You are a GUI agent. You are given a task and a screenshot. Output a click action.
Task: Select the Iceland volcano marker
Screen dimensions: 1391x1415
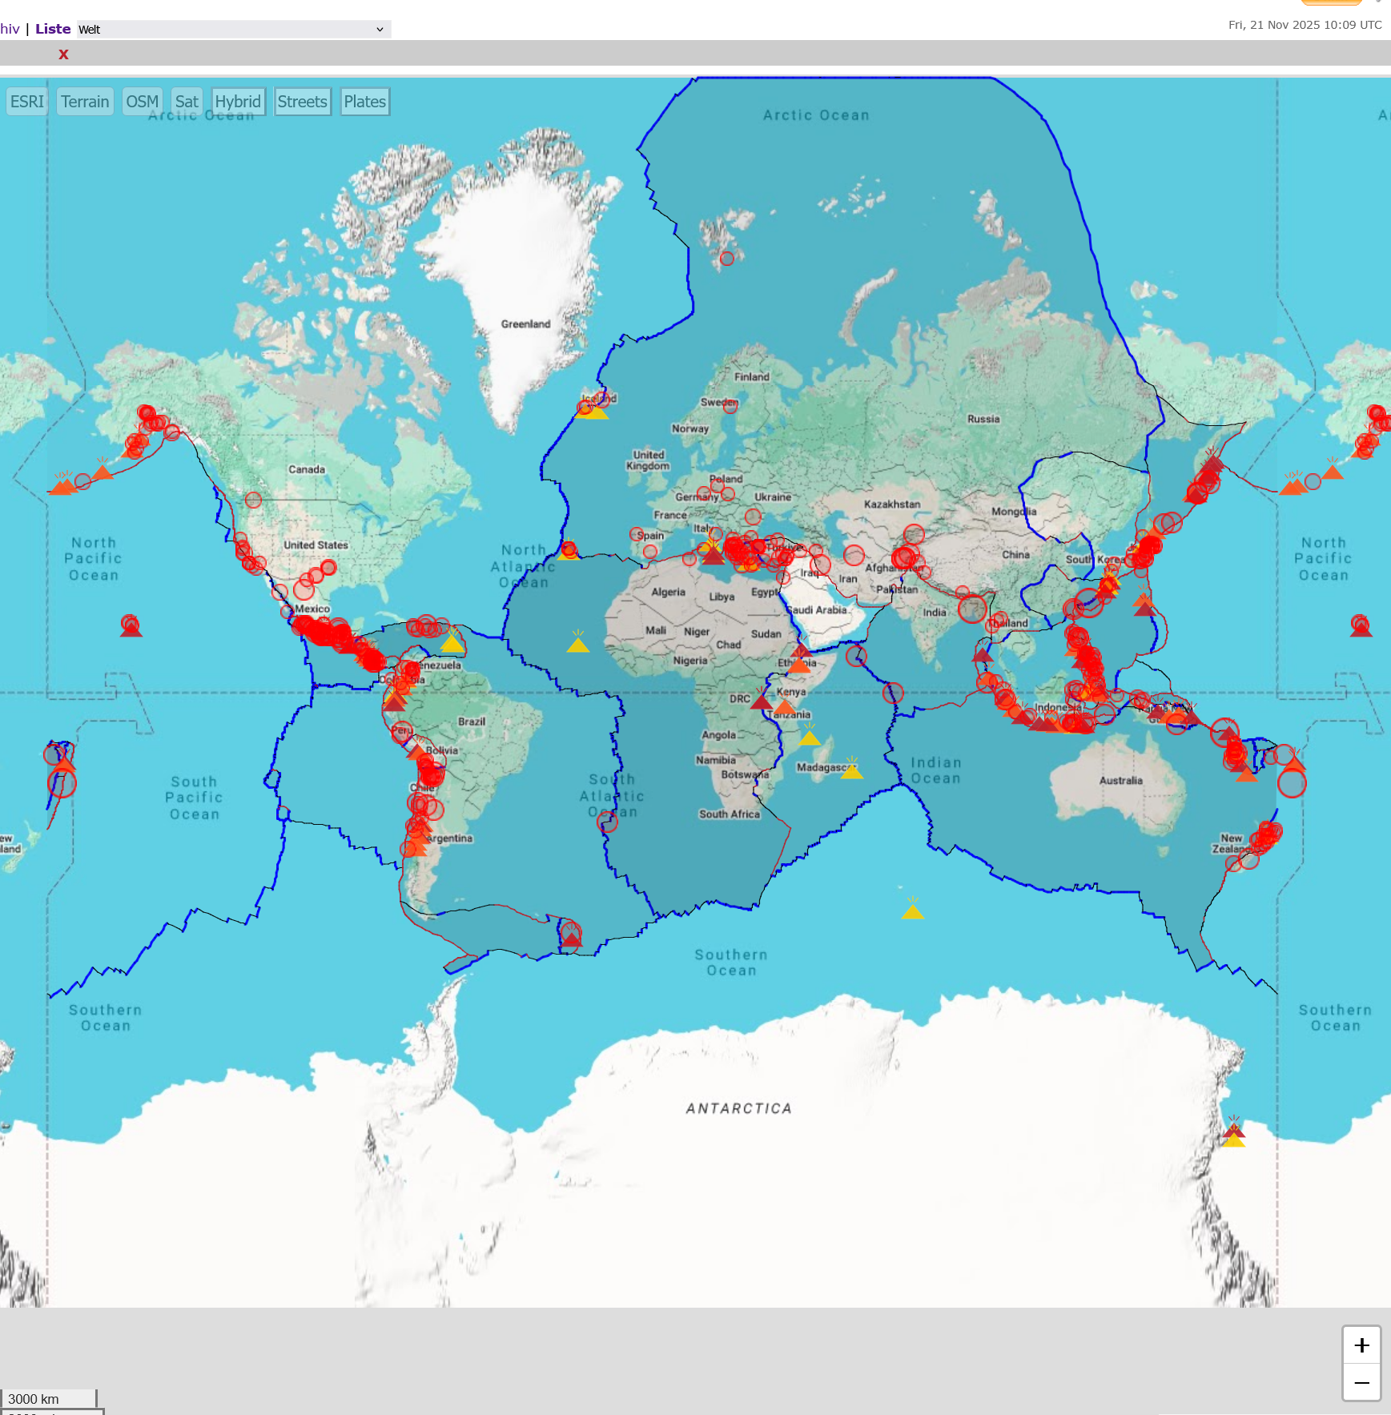tap(594, 410)
